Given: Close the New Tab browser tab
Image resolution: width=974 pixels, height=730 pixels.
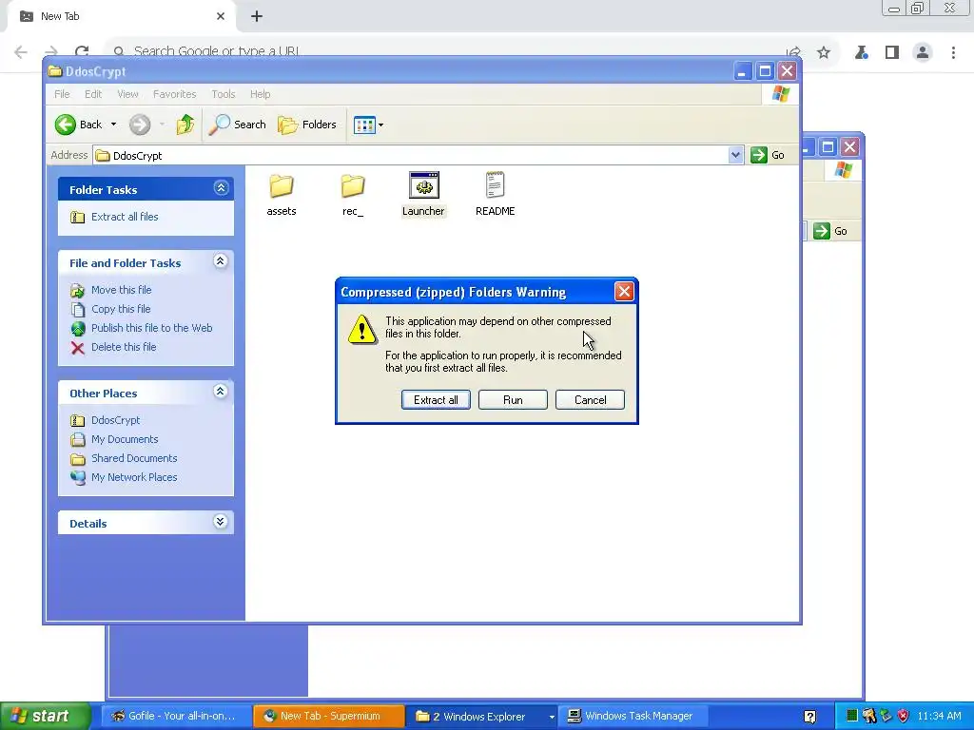Looking at the screenshot, I should pyautogui.click(x=221, y=16).
